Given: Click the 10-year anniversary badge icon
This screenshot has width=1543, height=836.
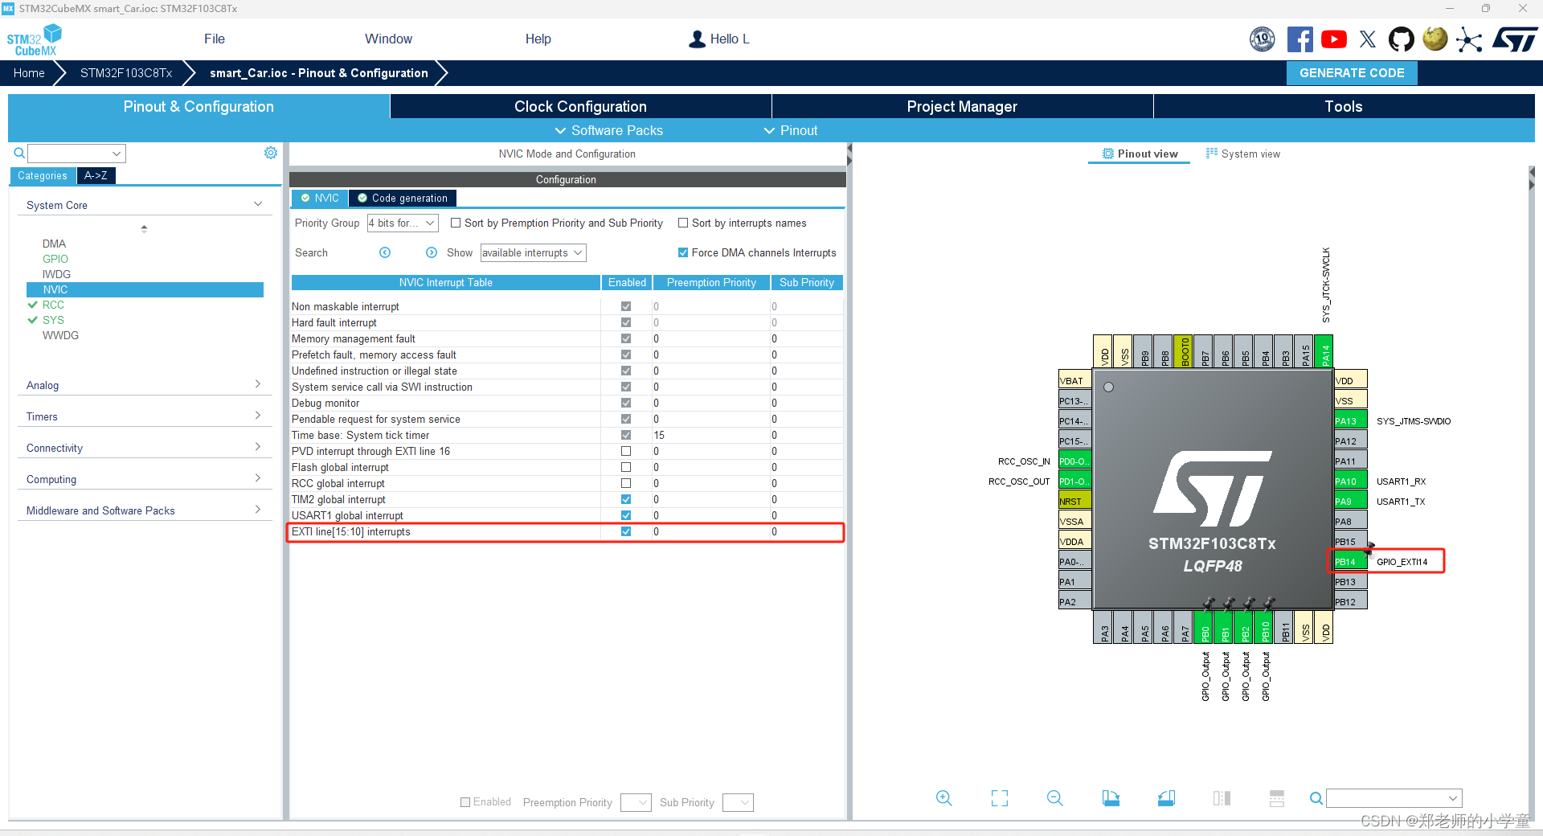Looking at the screenshot, I should (x=1263, y=39).
